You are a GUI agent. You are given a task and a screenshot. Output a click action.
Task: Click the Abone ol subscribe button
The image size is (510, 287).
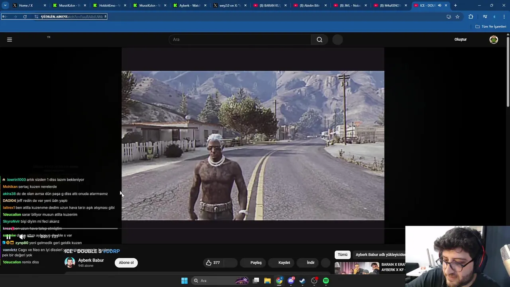coord(126,263)
